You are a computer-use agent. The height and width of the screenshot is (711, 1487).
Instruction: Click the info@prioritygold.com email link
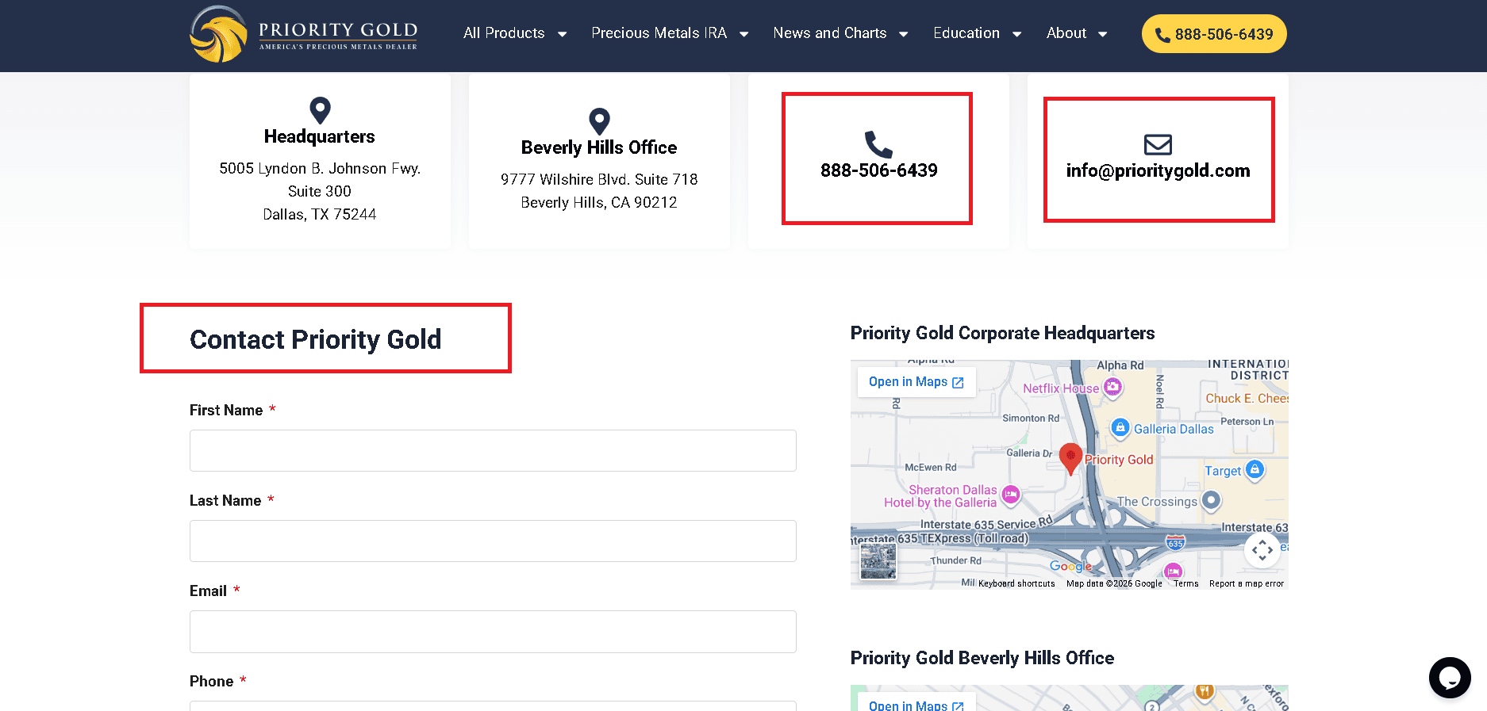click(1158, 170)
